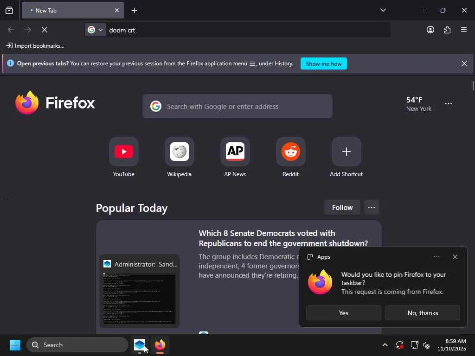Viewport: 475px width, 356px height.
Task: Click the Apps label in notification header
Action: (323, 257)
